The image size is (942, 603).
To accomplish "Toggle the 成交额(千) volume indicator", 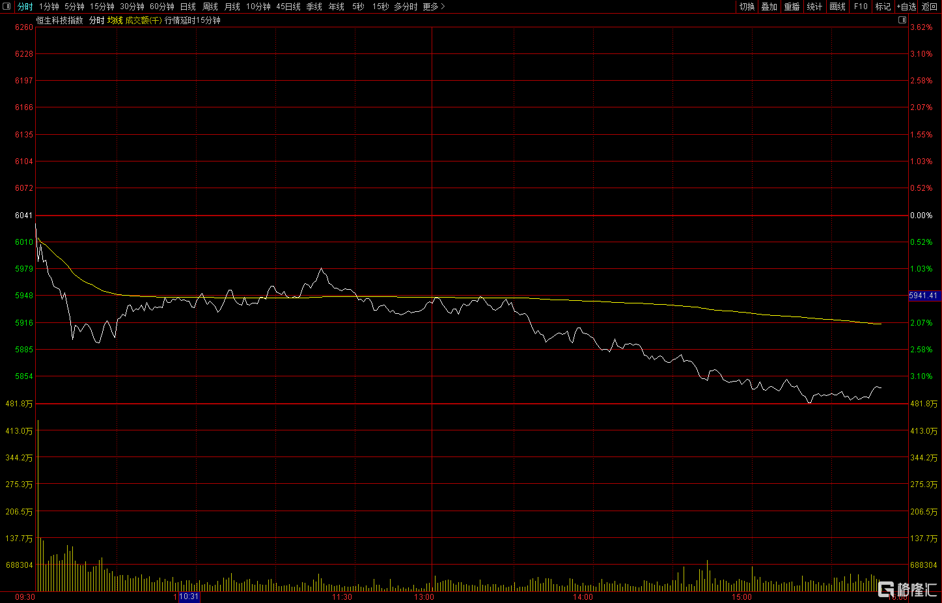I will (x=143, y=20).
